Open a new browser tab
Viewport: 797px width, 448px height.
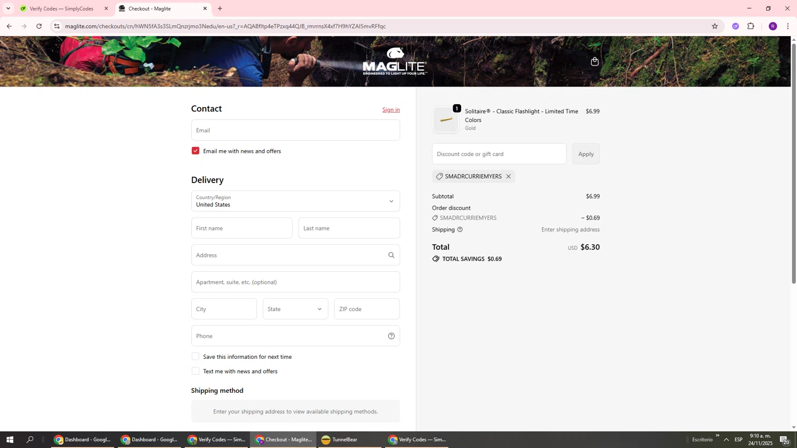coord(220,8)
